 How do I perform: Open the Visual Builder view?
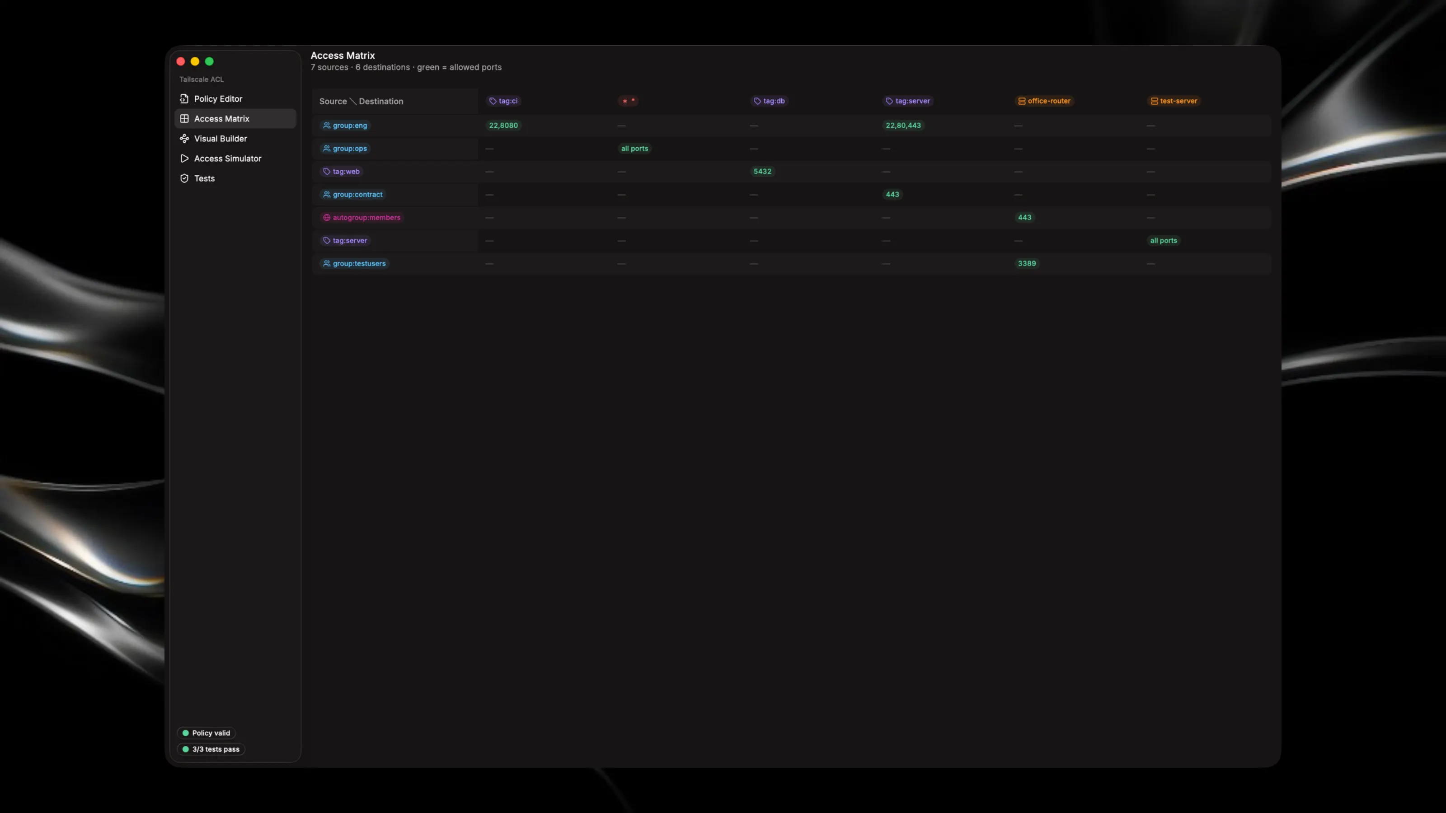[x=235, y=139]
